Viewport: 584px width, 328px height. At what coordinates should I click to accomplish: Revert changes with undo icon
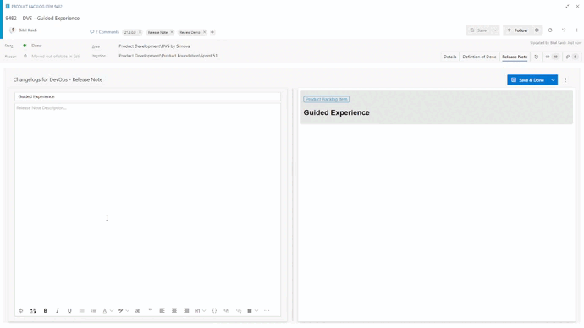coord(564,30)
